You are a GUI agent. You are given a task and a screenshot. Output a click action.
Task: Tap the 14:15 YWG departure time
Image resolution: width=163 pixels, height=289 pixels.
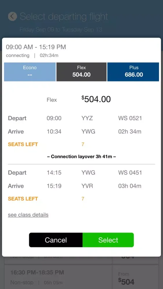click(54, 173)
